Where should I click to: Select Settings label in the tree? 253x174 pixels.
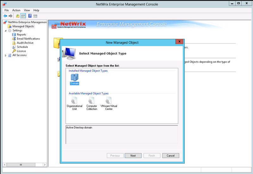click(17, 30)
